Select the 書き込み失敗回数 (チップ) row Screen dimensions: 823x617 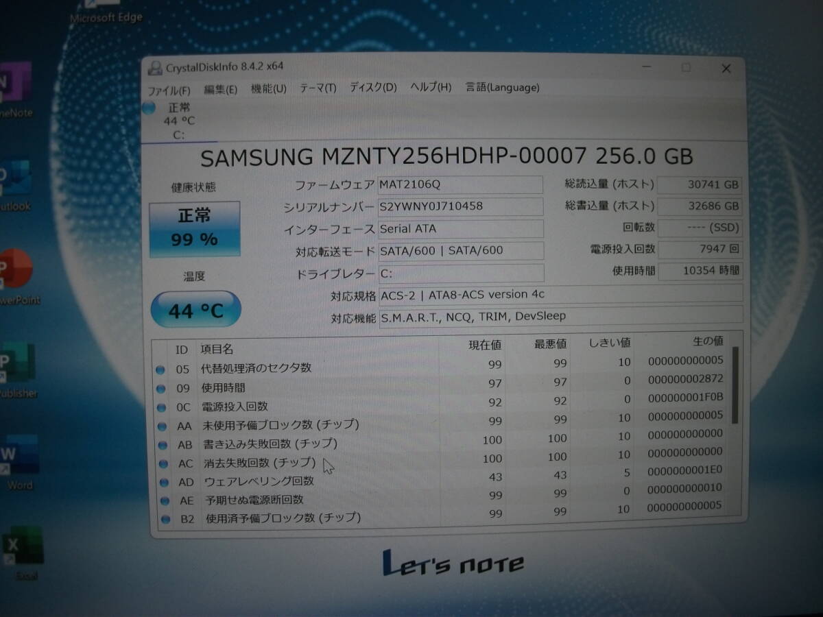pos(443,441)
